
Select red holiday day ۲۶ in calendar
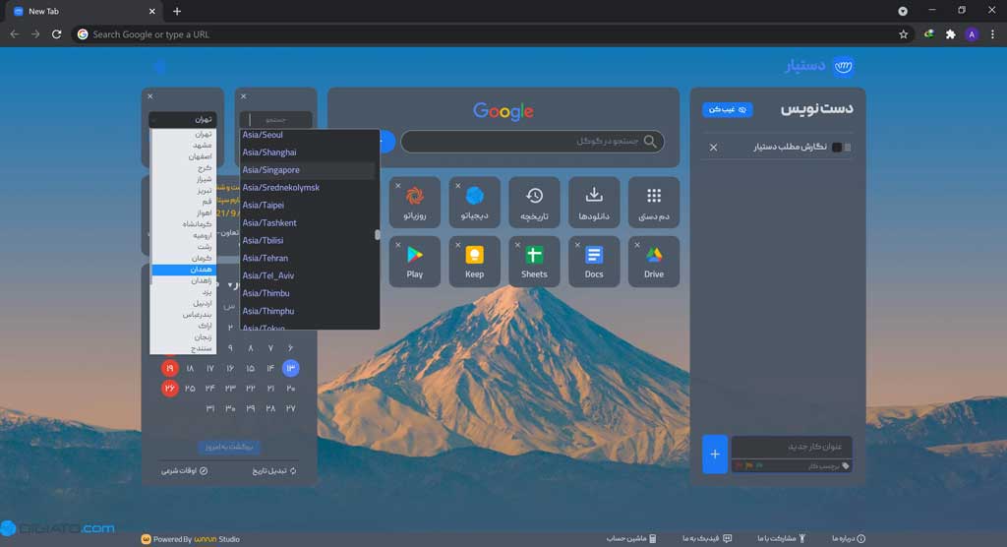tap(169, 389)
